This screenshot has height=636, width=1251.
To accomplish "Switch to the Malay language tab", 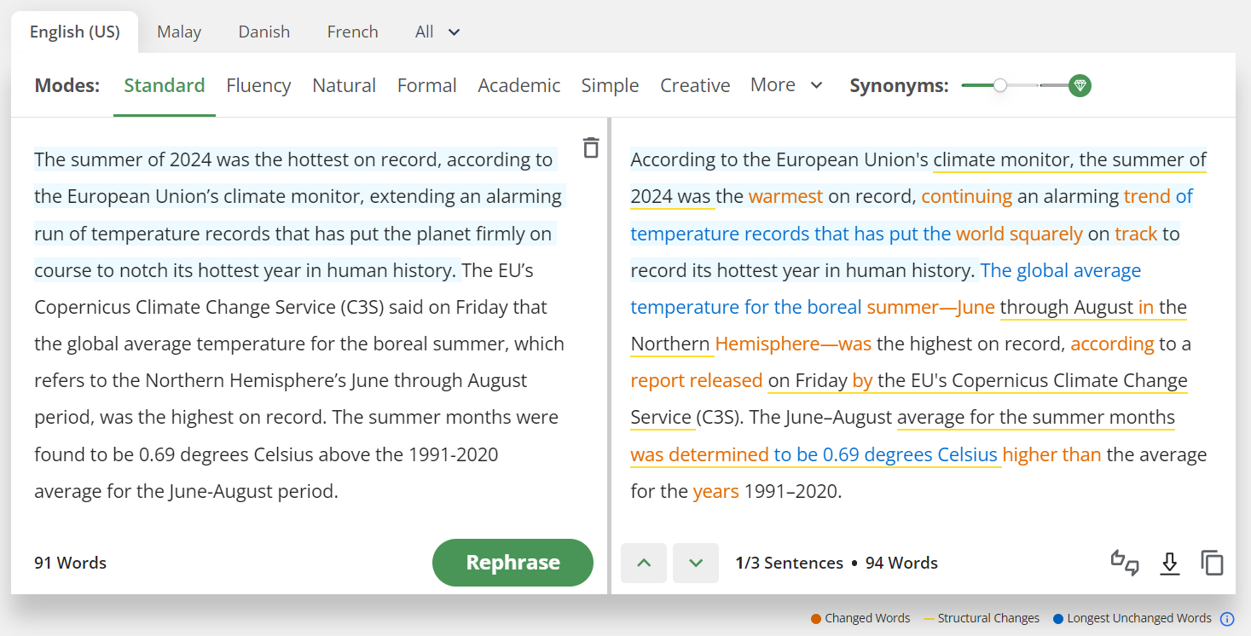I will pyautogui.click(x=179, y=32).
